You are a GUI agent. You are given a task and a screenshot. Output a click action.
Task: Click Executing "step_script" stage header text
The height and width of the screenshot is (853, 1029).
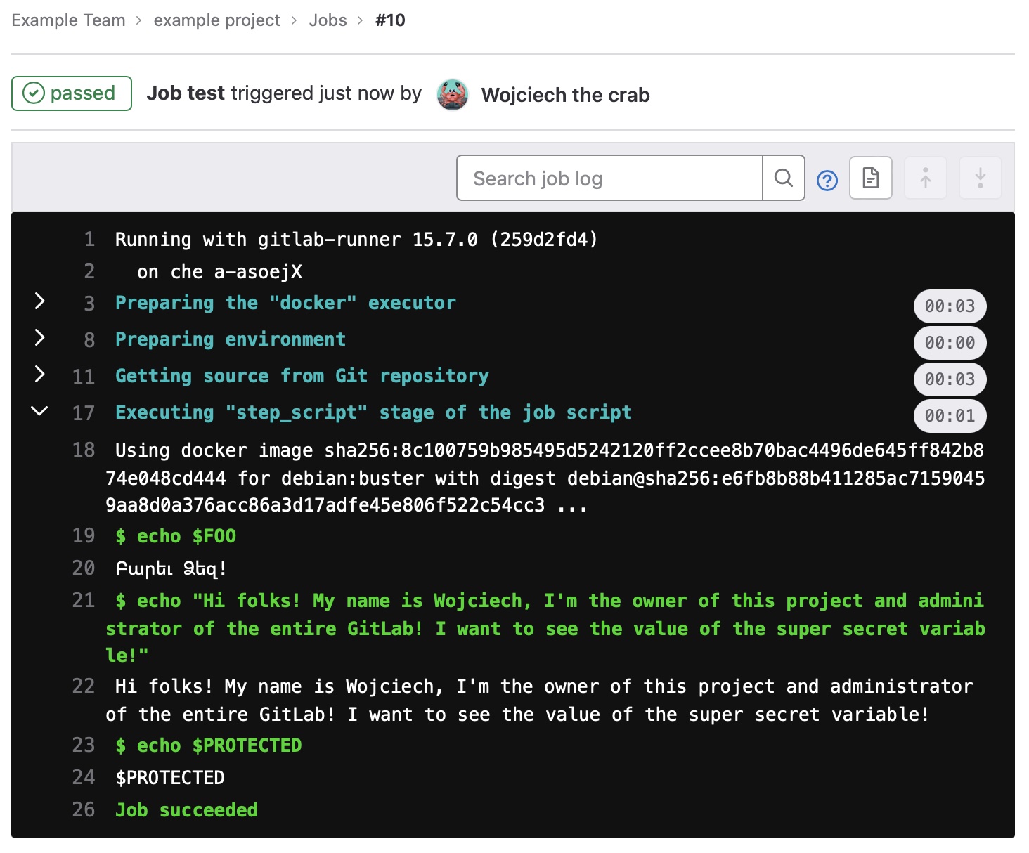pos(373,412)
